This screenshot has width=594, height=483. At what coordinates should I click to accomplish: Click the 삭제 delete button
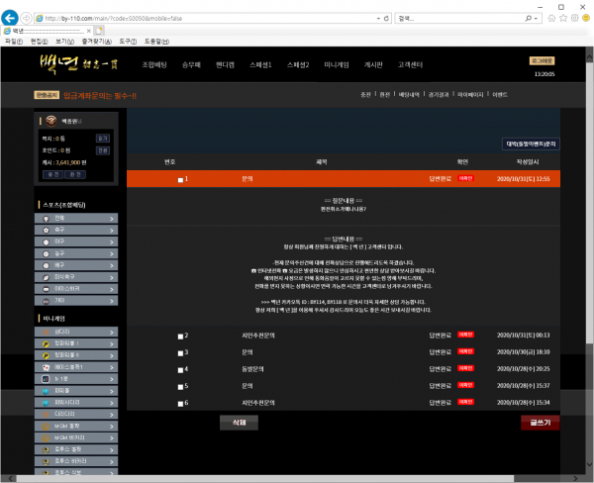point(239,423)
